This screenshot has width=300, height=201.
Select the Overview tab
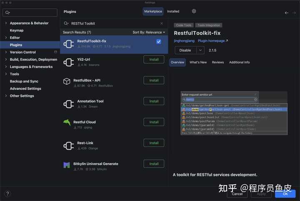pos(177,62)
